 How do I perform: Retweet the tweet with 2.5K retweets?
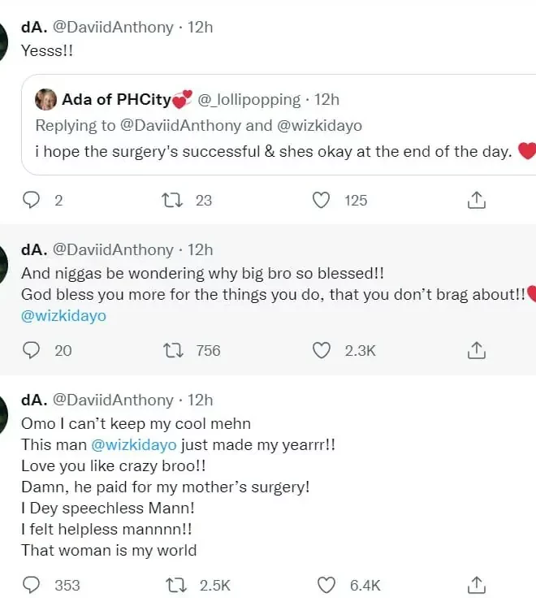pos(172,585)
